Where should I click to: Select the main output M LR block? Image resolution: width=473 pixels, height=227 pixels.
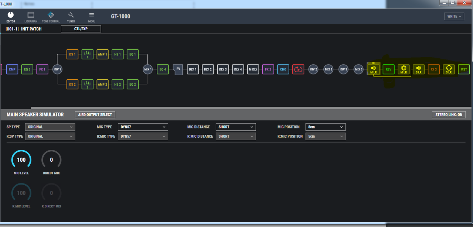pyautogui.click(x=404, y=69)
